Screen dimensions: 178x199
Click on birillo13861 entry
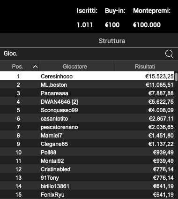tap(87, 186)
